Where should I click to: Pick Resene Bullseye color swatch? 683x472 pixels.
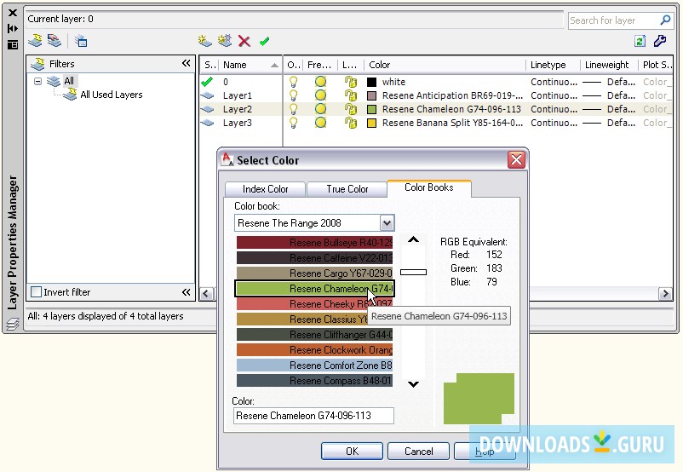(x=314, y=242)
